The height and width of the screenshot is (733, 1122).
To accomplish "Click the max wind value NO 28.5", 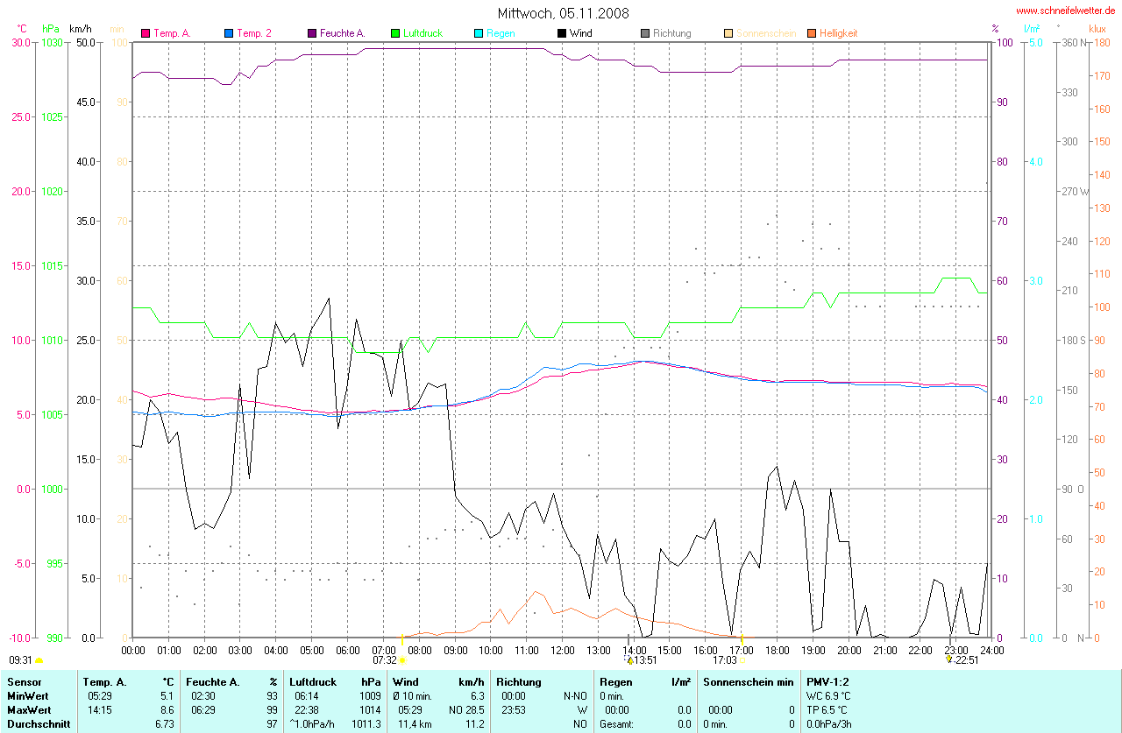I will [467, 709].
